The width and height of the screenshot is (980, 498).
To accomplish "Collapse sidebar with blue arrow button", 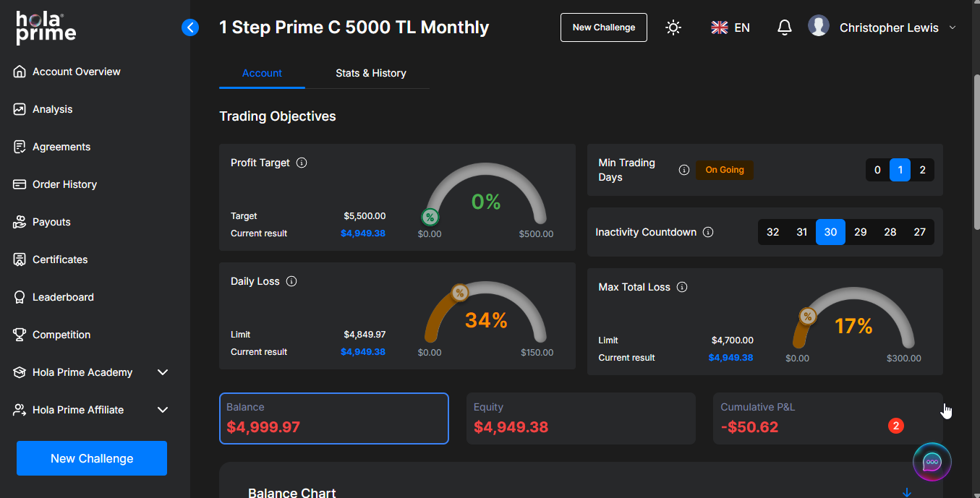I will tap(190, 27).
